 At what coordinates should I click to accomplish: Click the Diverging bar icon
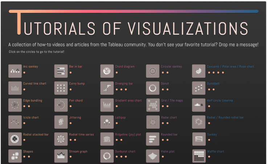coord(107,88)
